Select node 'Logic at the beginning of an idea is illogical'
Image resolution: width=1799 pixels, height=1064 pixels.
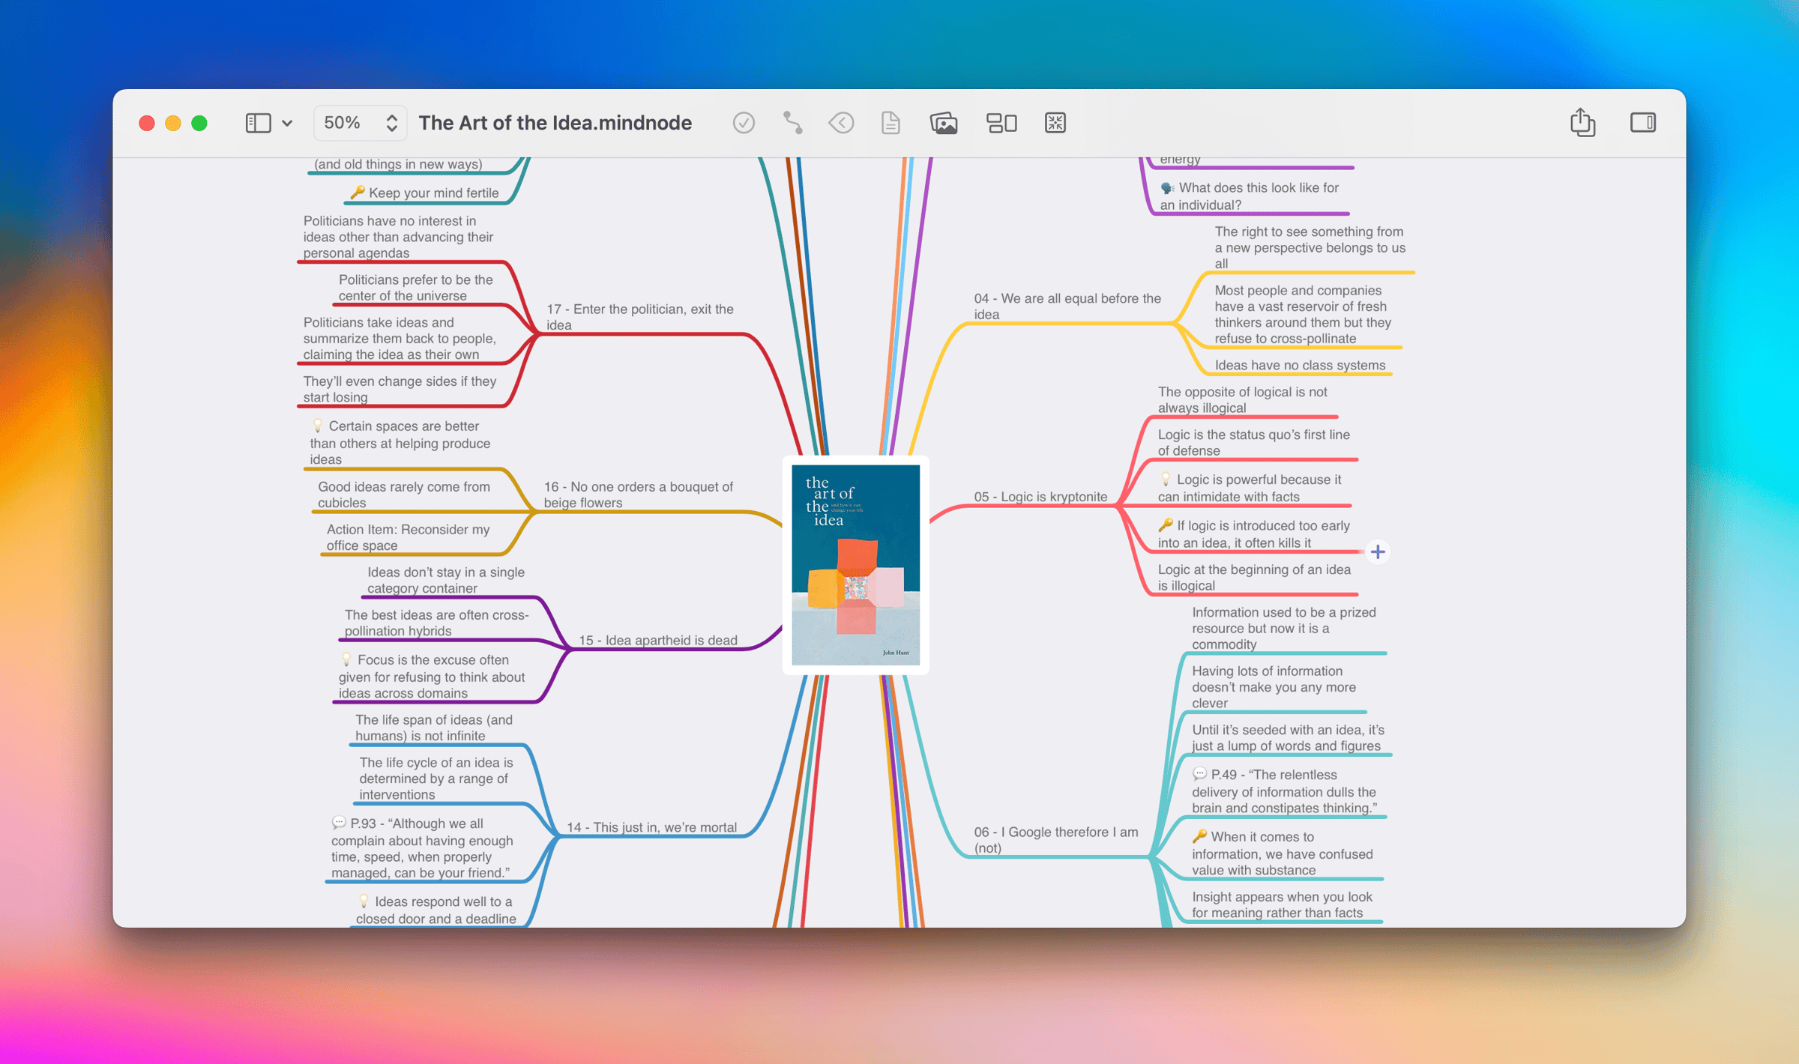(x=1254, y=578)
